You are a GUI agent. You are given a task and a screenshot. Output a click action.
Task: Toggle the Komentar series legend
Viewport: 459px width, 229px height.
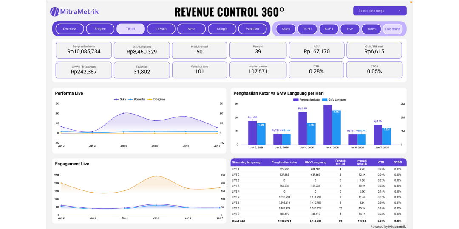pos(131,99)
